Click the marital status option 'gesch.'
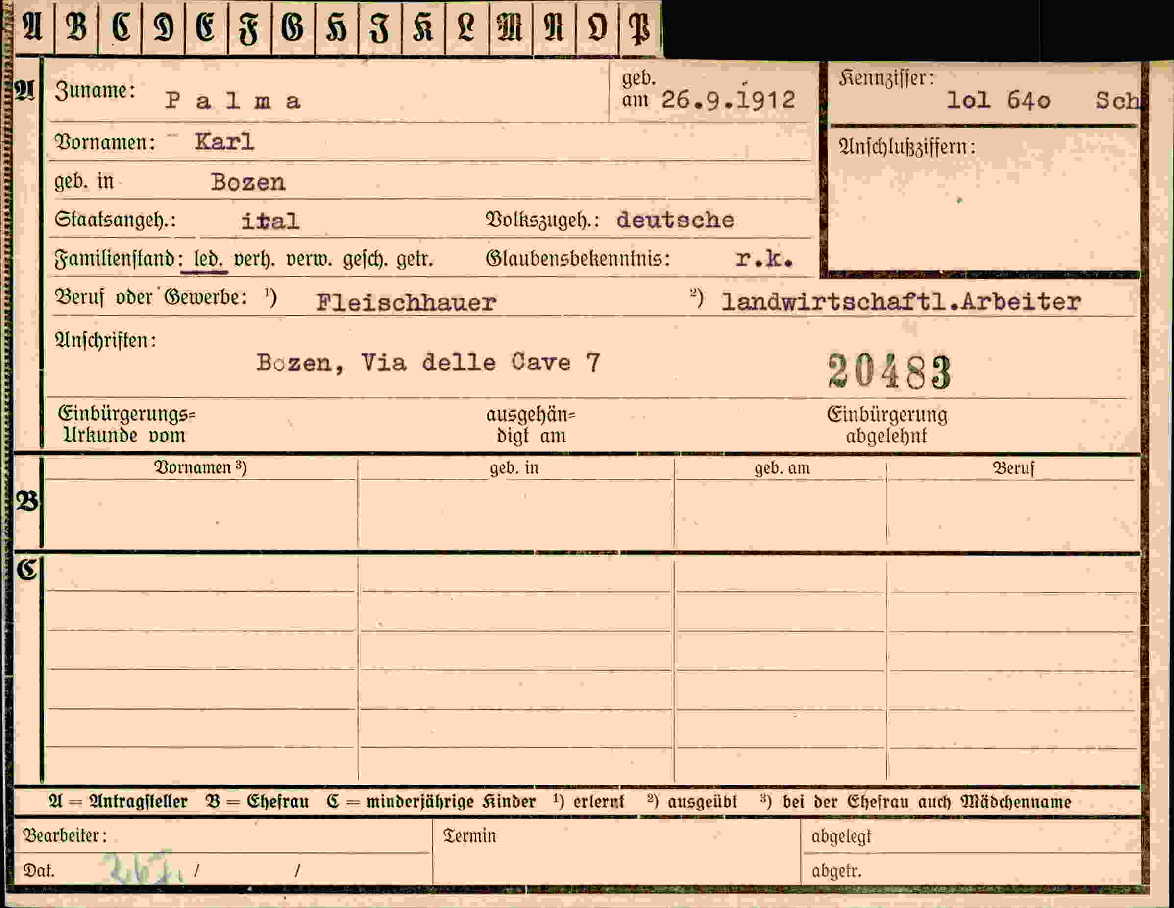 click(365, 260)
